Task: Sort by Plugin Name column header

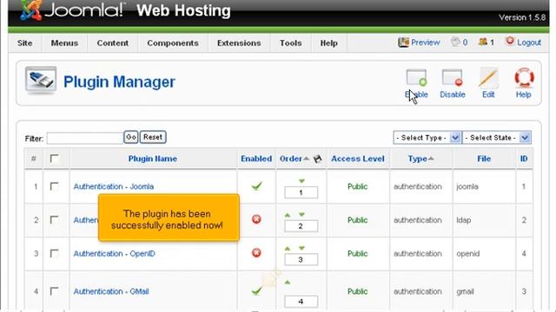Action: [153, 159]
